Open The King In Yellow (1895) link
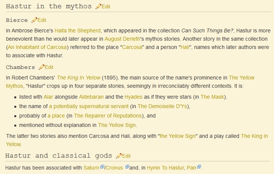The width and height of the screenshot is (274, 174). (x=78, y=78)
